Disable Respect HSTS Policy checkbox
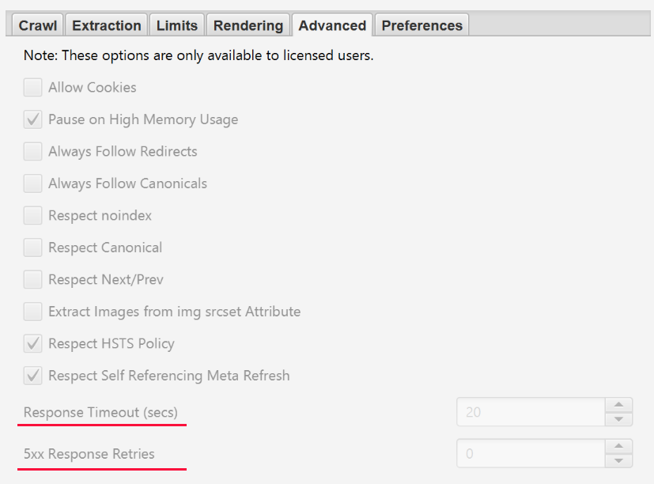The image size is (654, 484). click(x=33, y=344)
